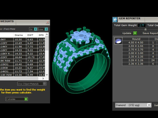
Task: Click quantity 8 in the gem table
Action: click(x=153, y=46)
